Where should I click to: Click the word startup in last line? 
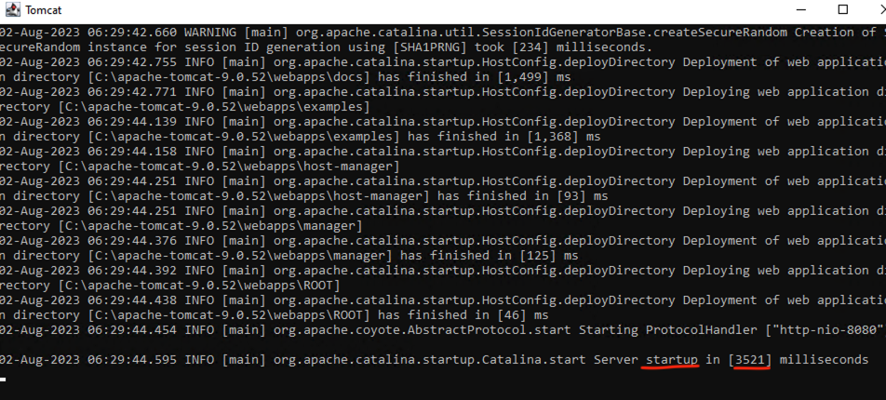[x=672, y=360]
